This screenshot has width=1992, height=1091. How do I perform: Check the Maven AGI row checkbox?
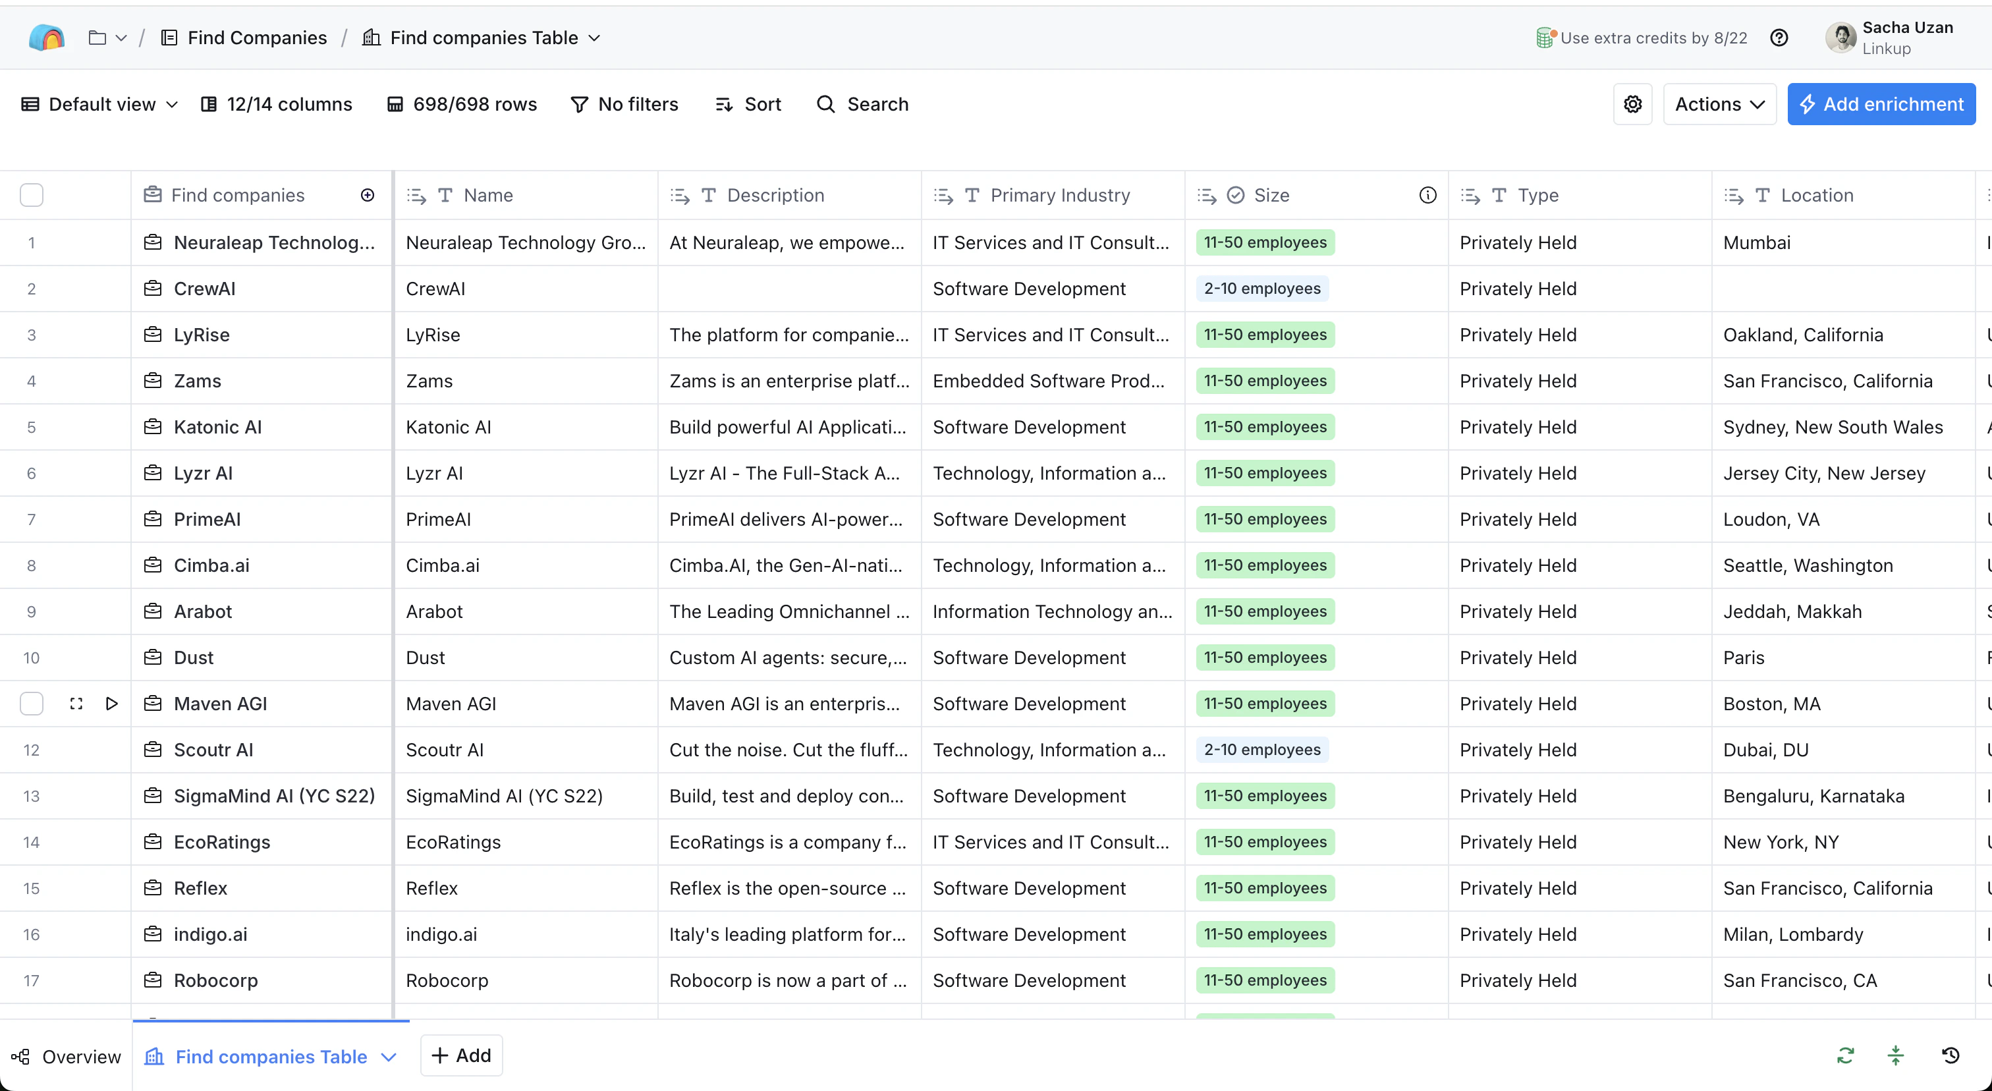tap(32, 704)
